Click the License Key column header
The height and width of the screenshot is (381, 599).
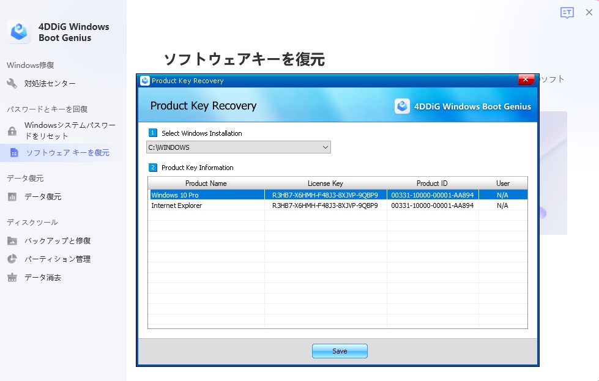pos(326,183)
